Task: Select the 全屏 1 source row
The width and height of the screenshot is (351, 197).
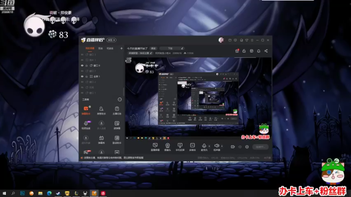Action: [x=101, y=76]
